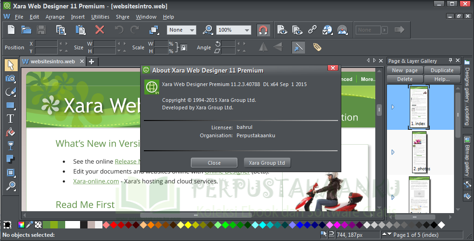This screenshot has width=474, height=241.
Task: Open the Edit menu
Action: click(34, 17)
